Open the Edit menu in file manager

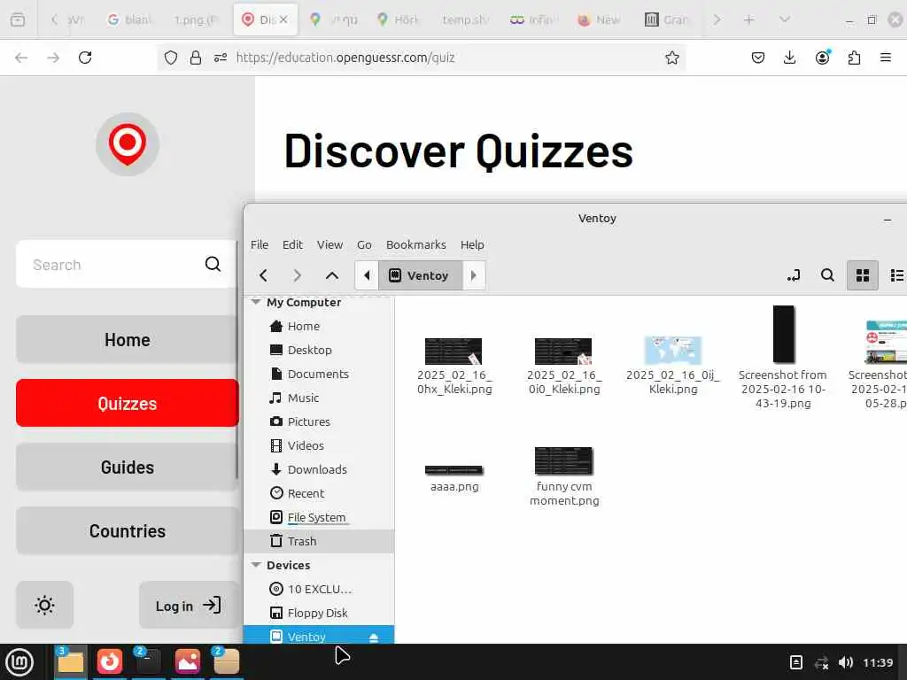coord(292,244)
